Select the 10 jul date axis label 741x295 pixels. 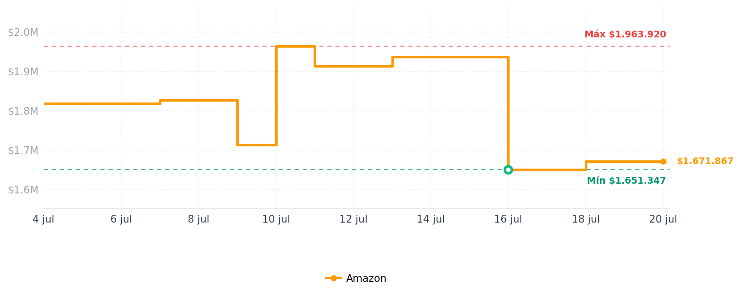coord(276,219)
